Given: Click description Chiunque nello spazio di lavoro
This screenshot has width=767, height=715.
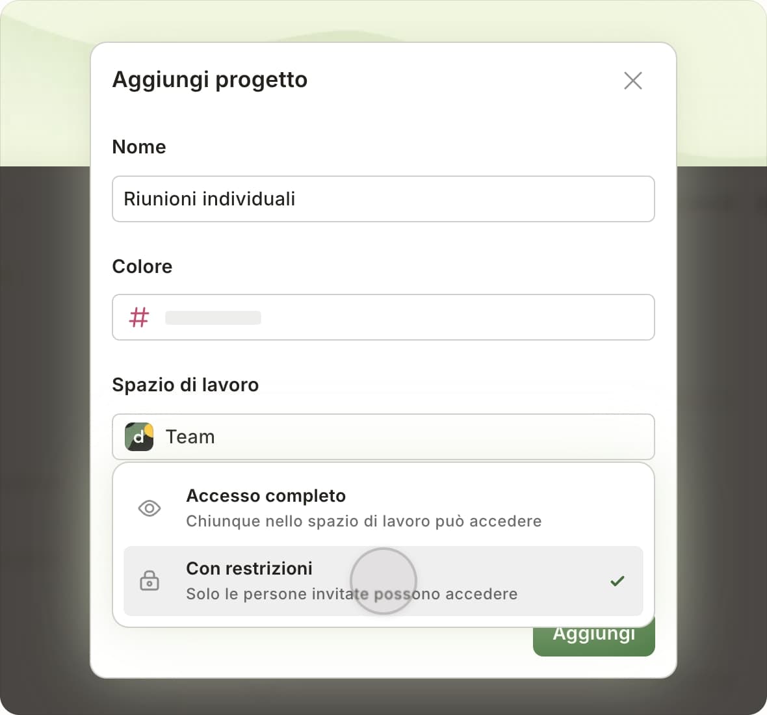Looking at the screenshot, I should tap(364, 521).
